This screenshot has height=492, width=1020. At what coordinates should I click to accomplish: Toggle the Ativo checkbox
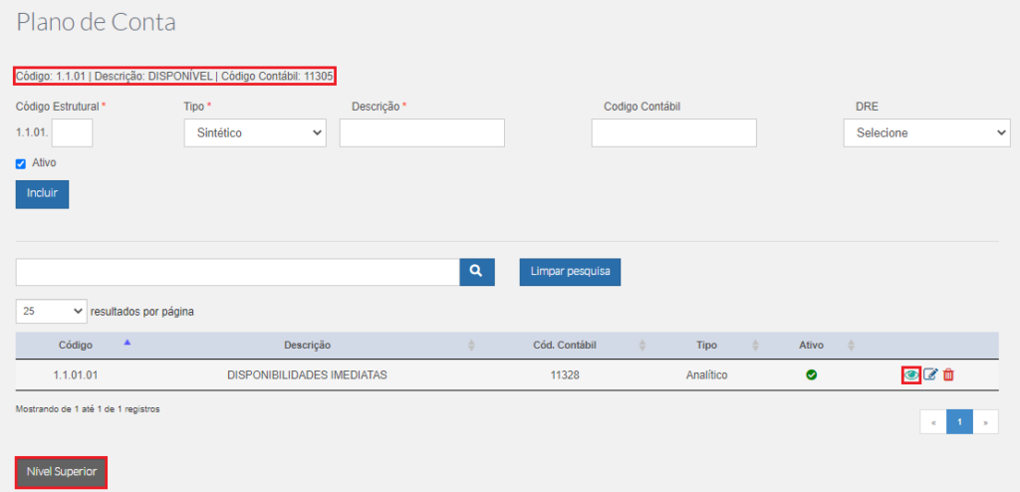click(20, 164)
